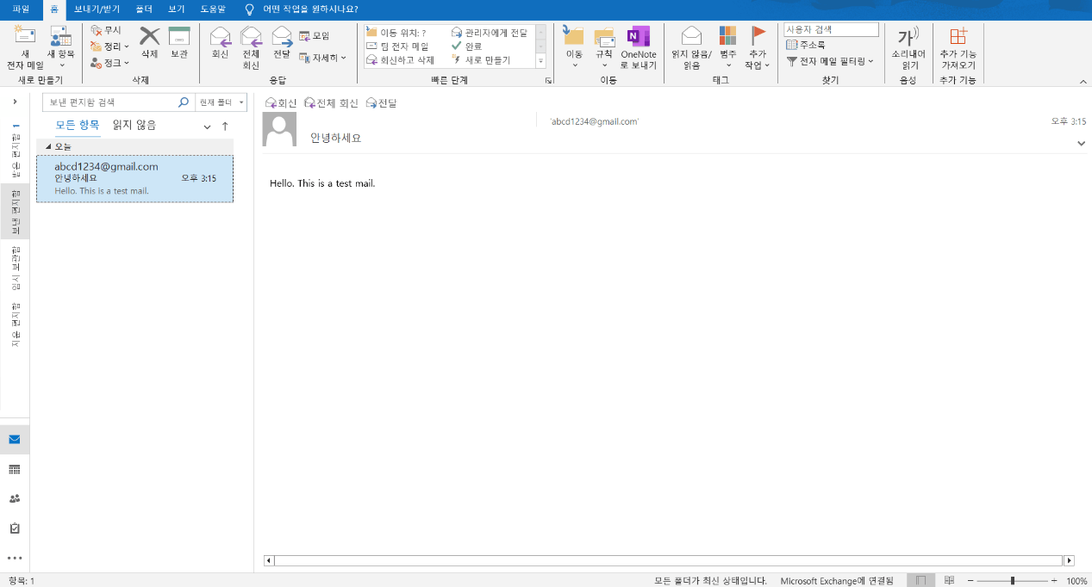Run the 관리자에게 전달 quick step
This screenshot has width=1092, height=587.
pos(490,33)
